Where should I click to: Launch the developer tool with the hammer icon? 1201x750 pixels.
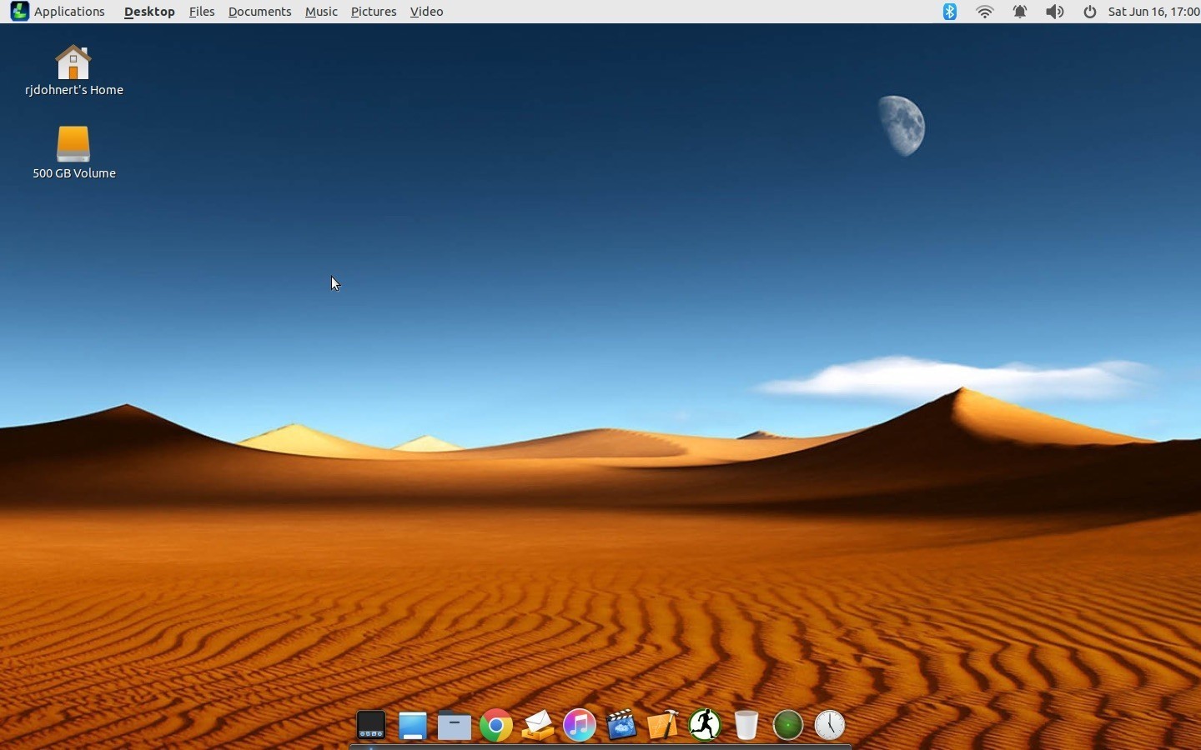661,724
